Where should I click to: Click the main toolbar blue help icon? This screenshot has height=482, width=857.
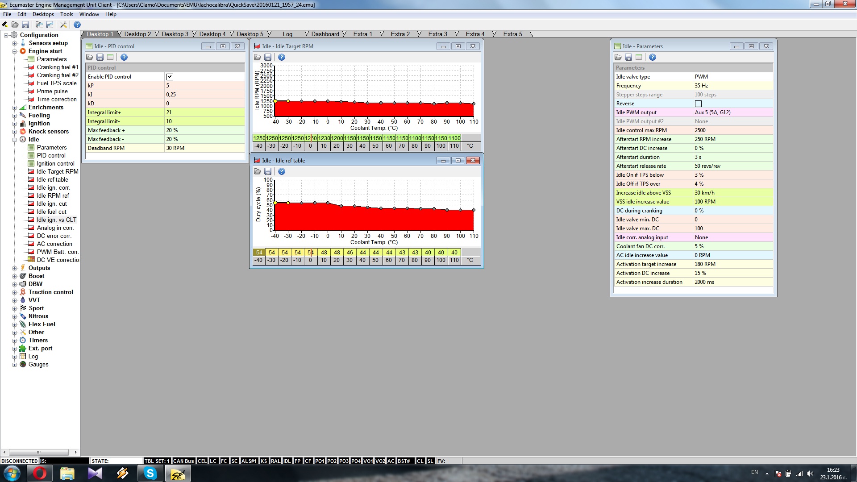[77, 25]
